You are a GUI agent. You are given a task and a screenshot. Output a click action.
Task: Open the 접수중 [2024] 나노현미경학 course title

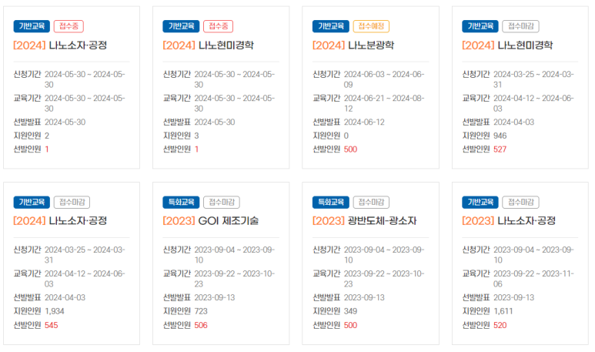point(208,45)
